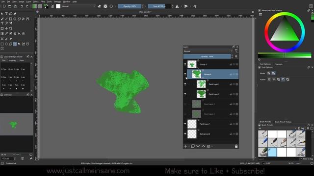This screenshot has width=314, height=176.
Task: Select the Crop tool
Action: (x=10, y=28)
